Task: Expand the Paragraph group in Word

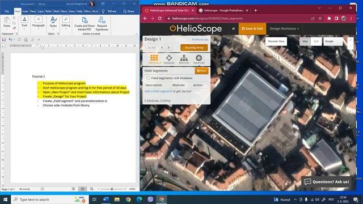Action: pyautogui.click(x=39, y=23)
